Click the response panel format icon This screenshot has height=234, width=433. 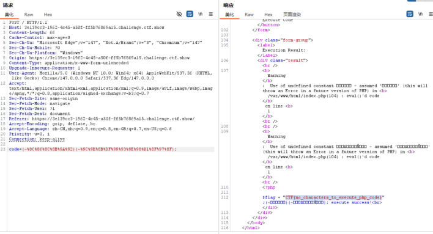pyautogui.click(x=410, y=14)
